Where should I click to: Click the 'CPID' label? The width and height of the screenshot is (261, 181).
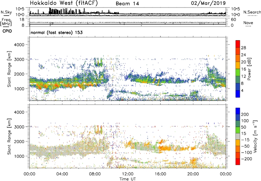point(7,31)
